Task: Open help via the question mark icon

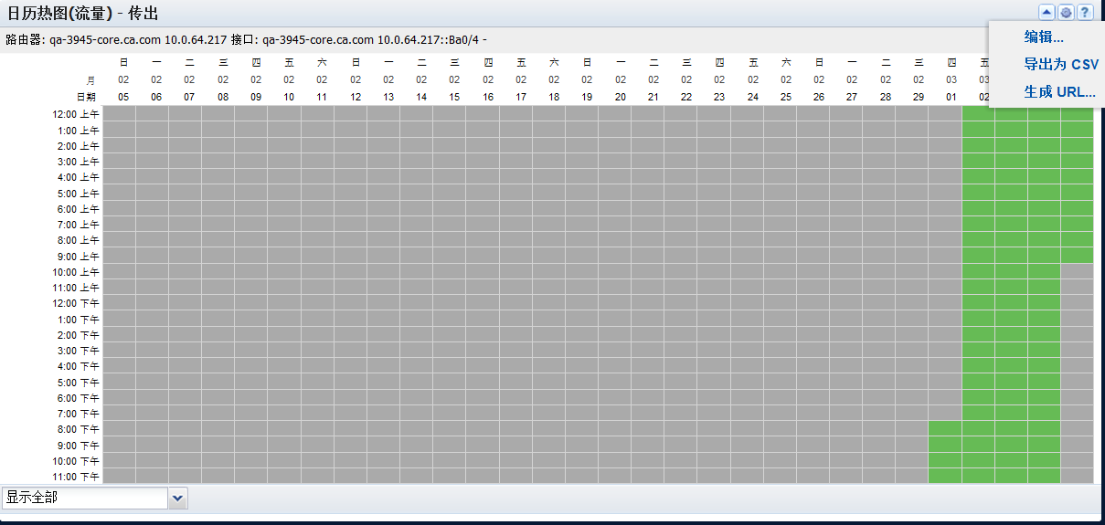Action: coord(1084,13)
